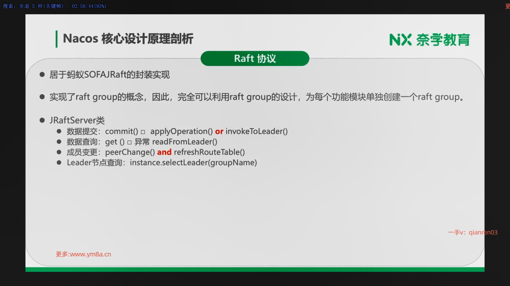Click the bullet before Leader节点查询
This screenshot has height=286, width=510.
click(x=59, y=163)
